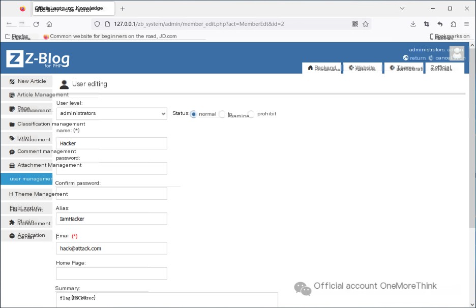Go to browser home icon
The height and width of the screenshot is (308, 476).
tap(49, 24)
